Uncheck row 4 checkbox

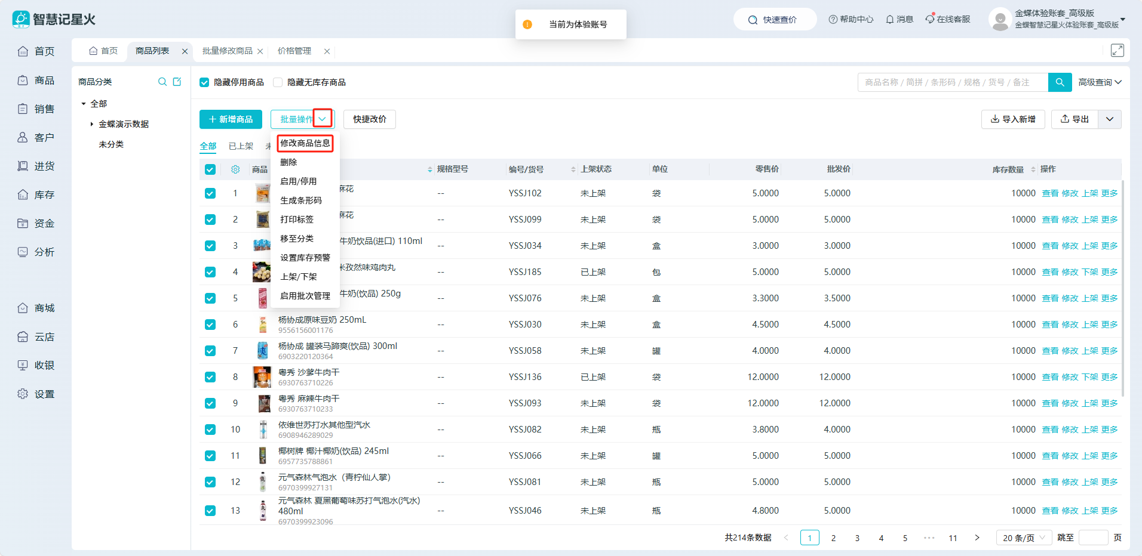(210, 272)
